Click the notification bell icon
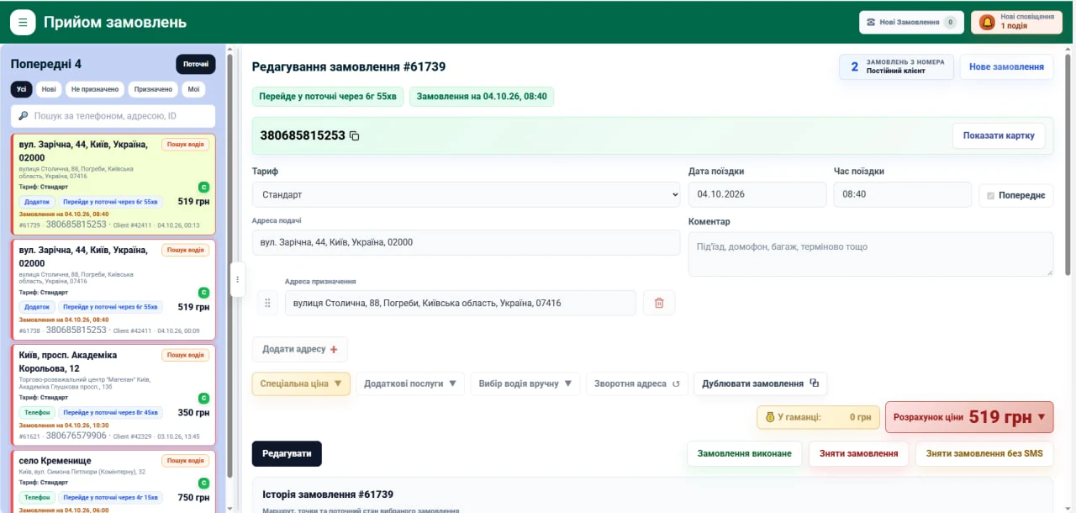 coord(987,22)
